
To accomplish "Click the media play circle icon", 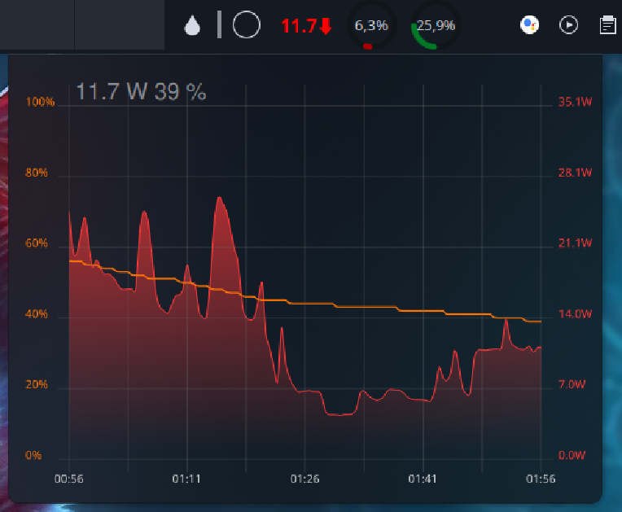I will click(x=568, y=25).
